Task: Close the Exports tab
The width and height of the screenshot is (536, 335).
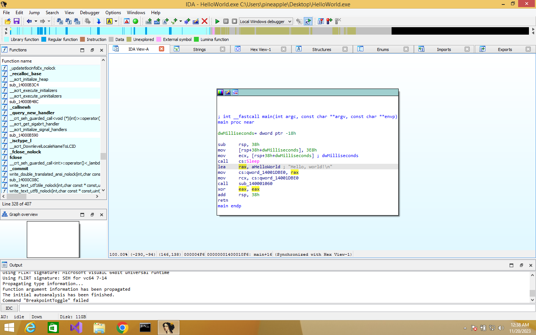Action: pyautogui.click(x=528, y=49)
